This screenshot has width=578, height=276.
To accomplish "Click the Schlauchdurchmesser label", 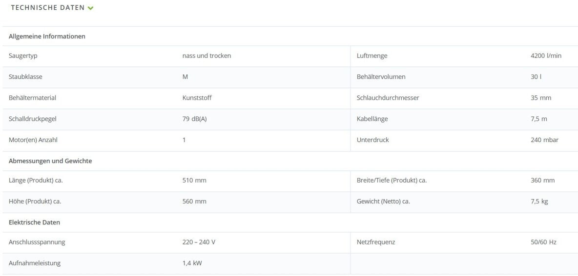I will (388, 97).
